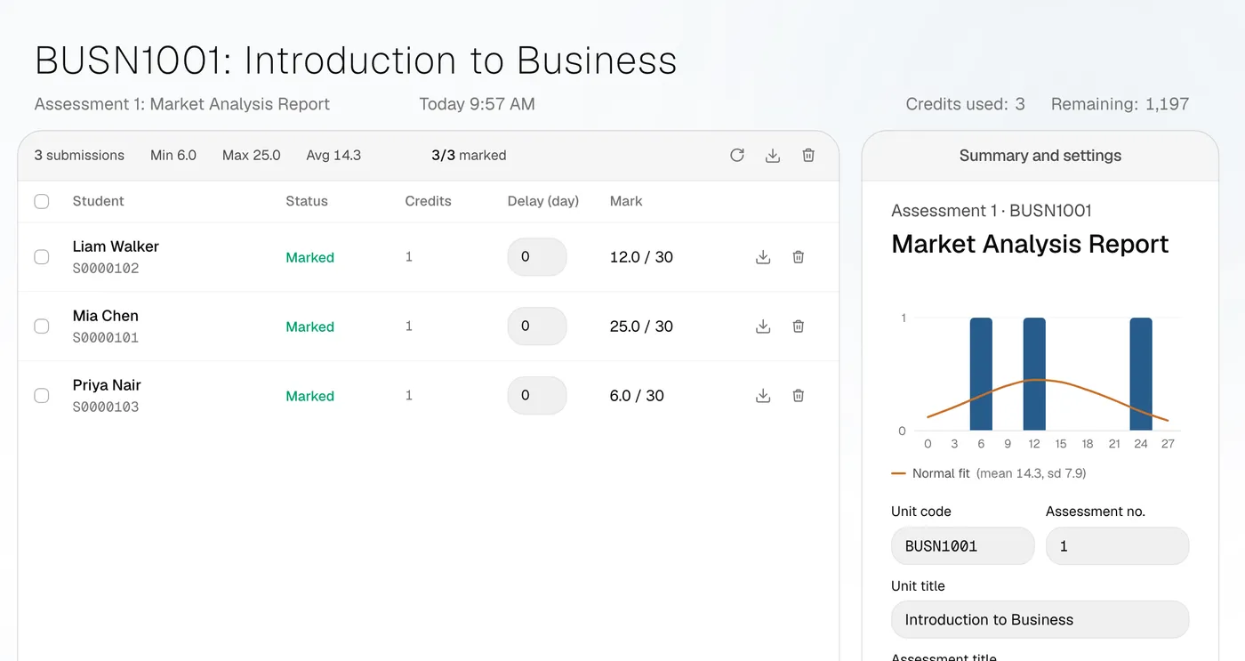The width and height of the screenshot is (1245, 661).
Task: Click the Status column header
Action: pyautogui.click(x=307, y=201)
